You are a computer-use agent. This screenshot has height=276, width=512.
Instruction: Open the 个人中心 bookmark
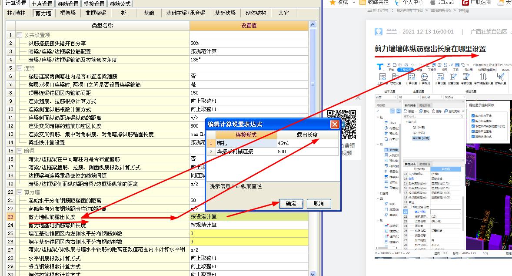[409, 2]
